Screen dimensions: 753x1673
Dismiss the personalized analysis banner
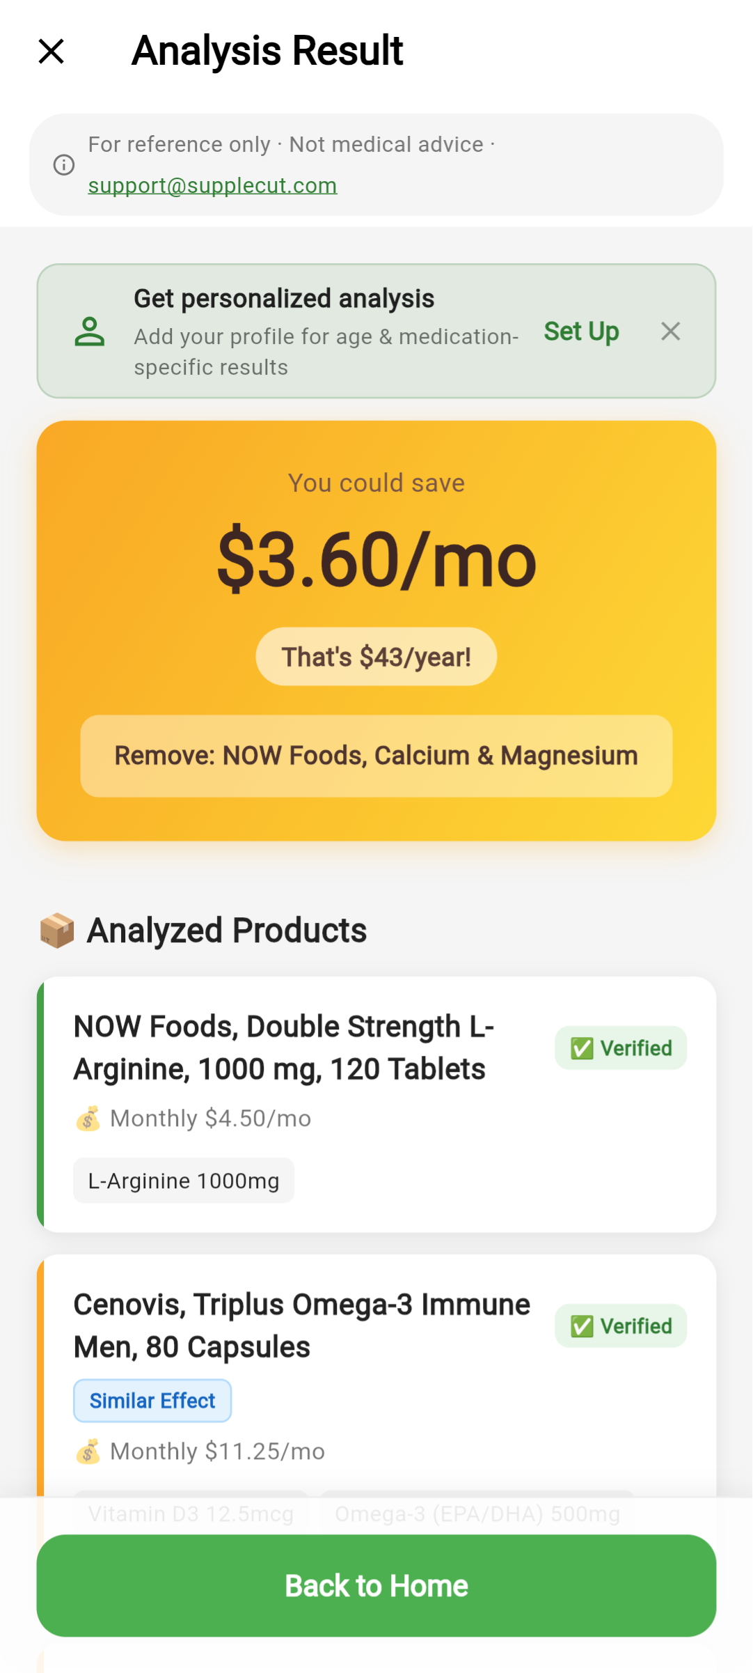tap(671, 332)
